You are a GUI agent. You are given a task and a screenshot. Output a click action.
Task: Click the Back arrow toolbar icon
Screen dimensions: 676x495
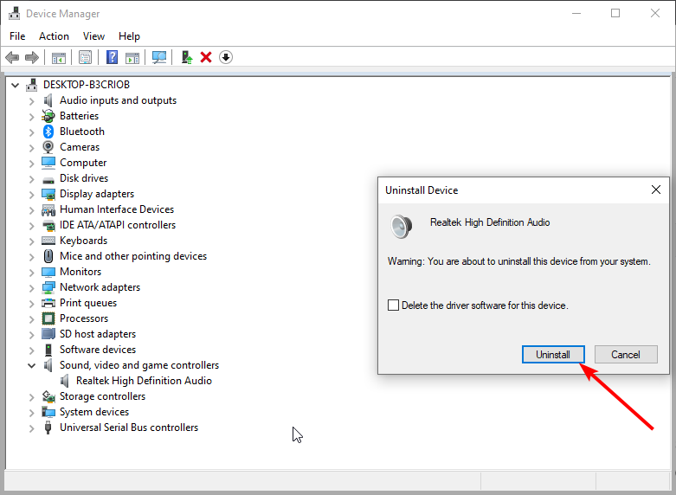12,57
